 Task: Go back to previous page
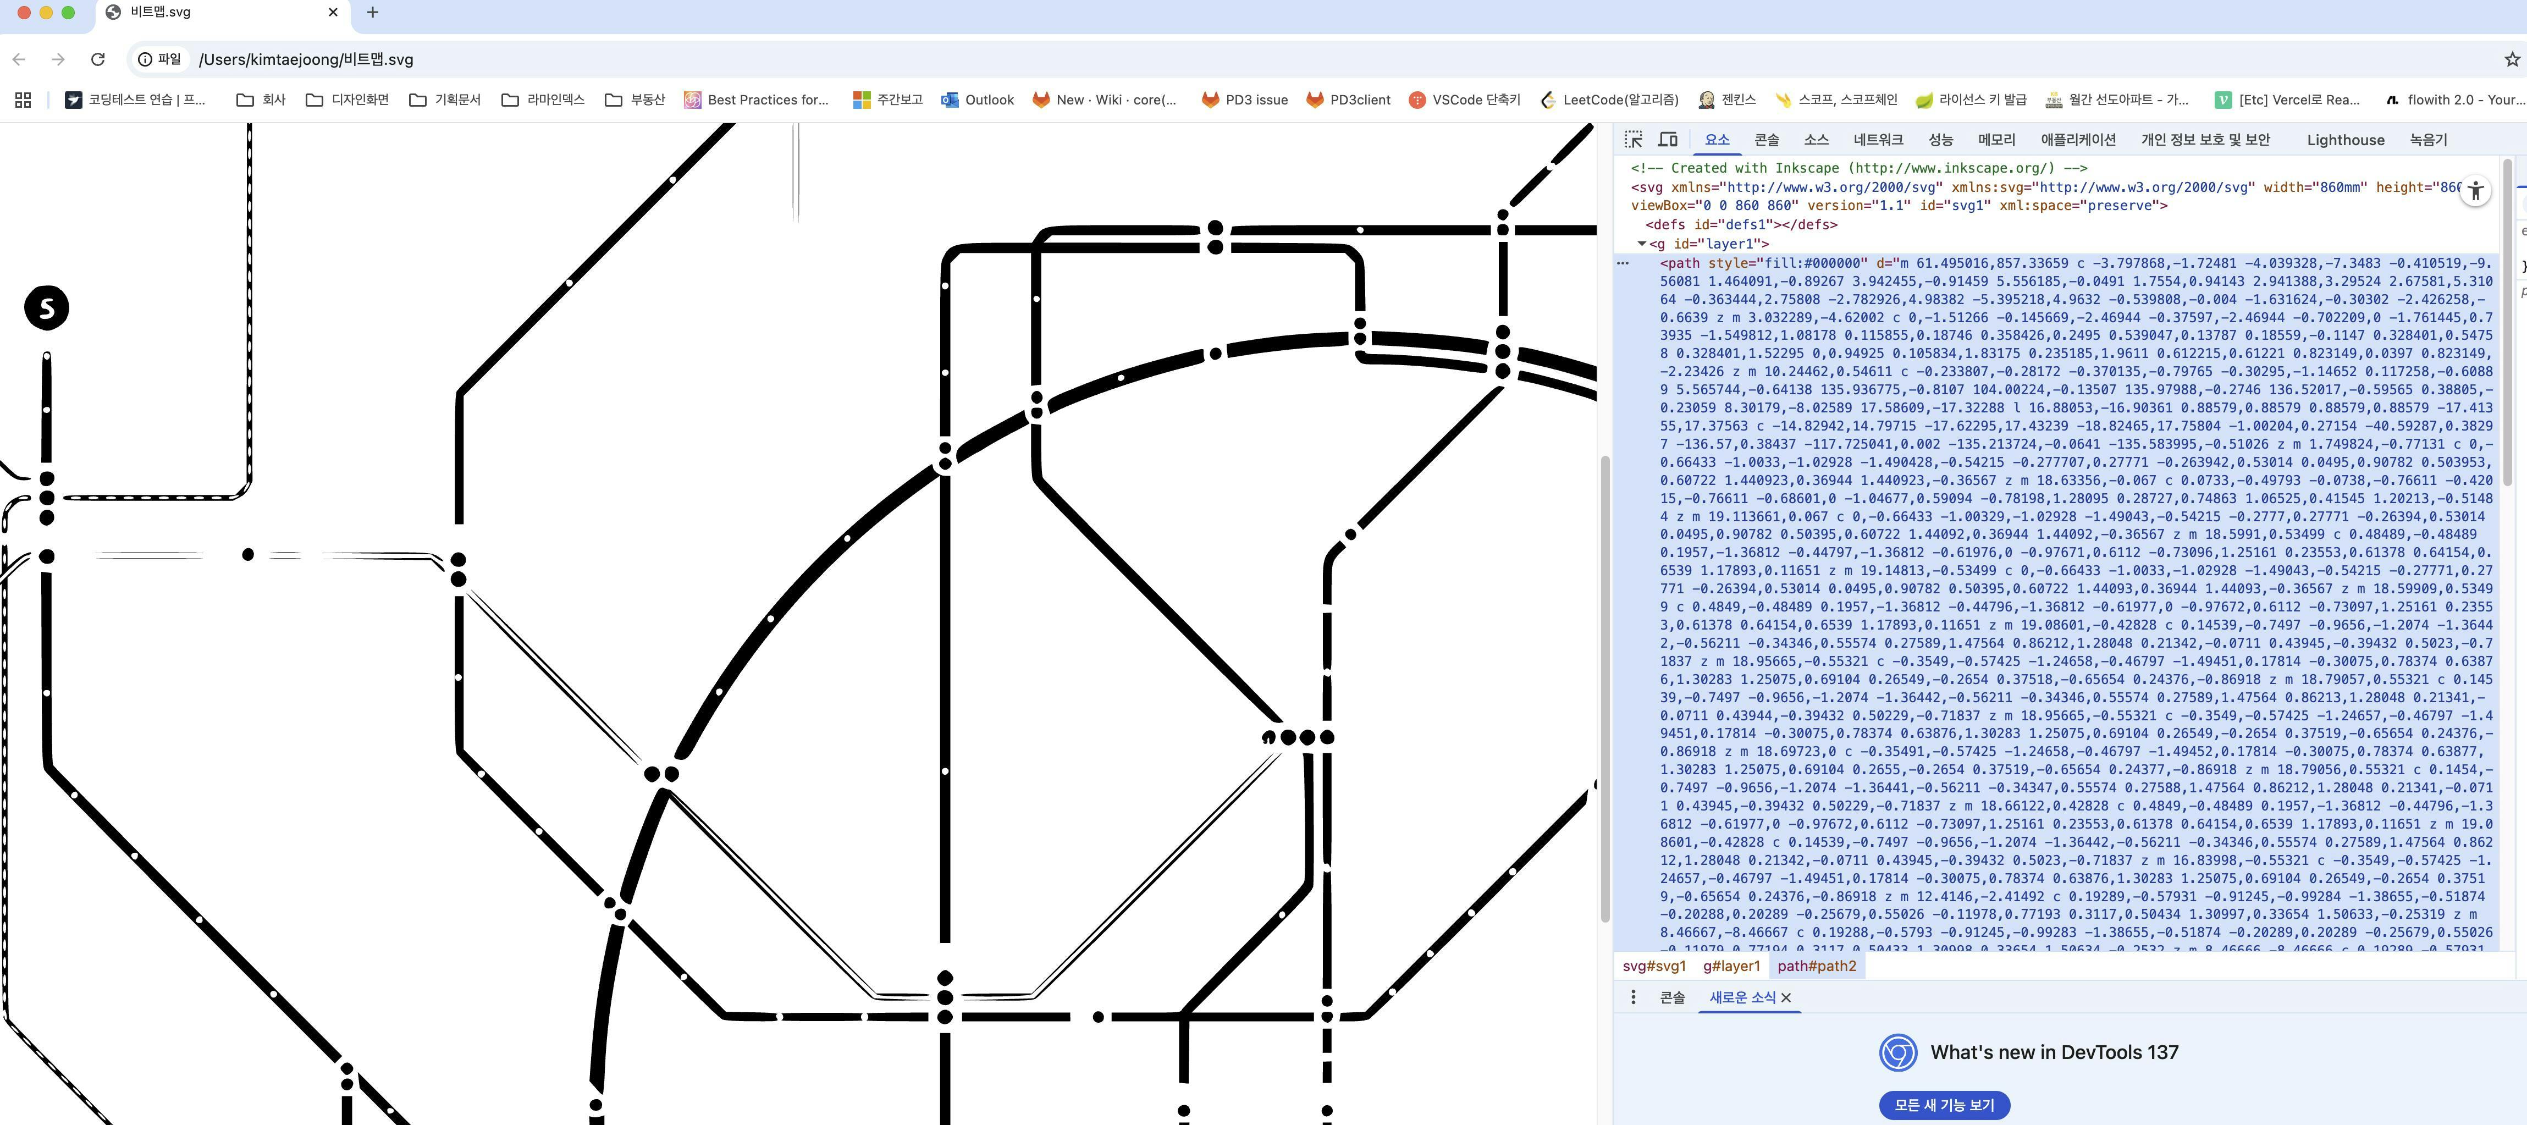coord(19,60)
